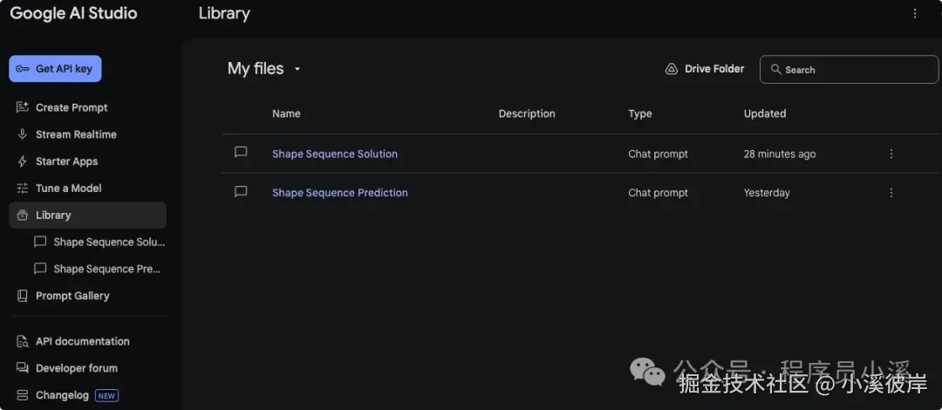Expand the My files dropdown arrow
Screen dimensions: 942x410
(297, 69)
